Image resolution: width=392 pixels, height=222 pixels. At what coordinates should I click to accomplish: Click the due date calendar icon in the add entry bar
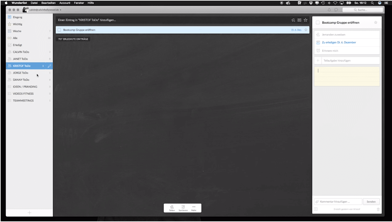click(299, 20)
